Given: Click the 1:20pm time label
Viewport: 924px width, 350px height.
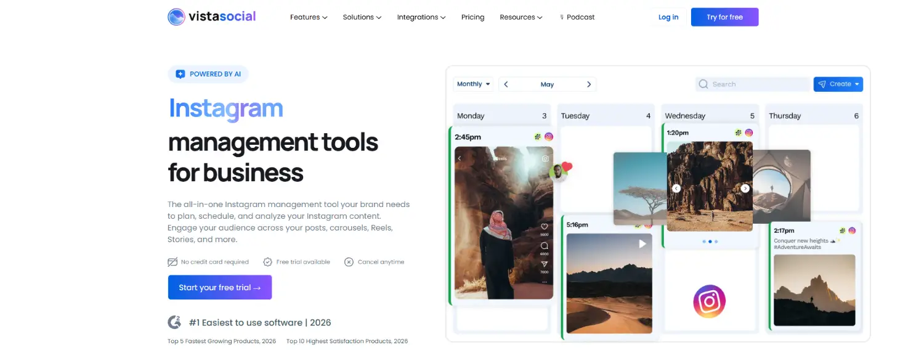Looking at the screenshot, I should [678, 132].
